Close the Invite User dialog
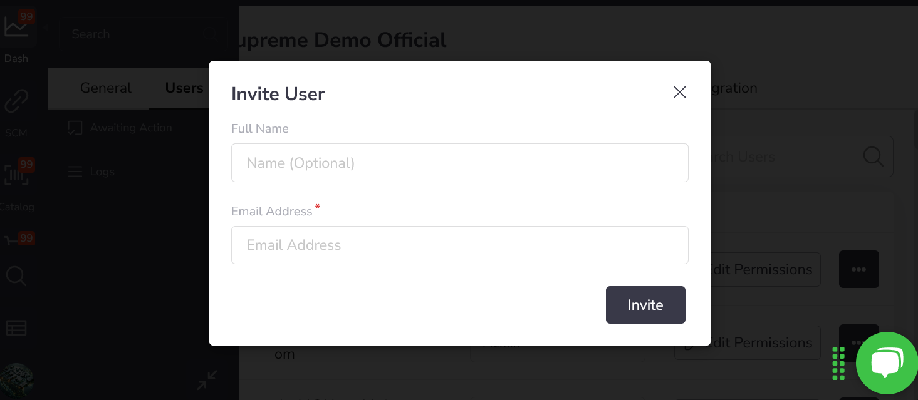Viewport: 918px width, 400px height. [680, 92]
